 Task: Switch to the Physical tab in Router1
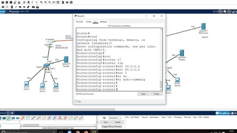[x=79, y=22]
